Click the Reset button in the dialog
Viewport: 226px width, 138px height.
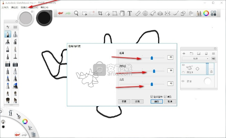pos(124,101)
